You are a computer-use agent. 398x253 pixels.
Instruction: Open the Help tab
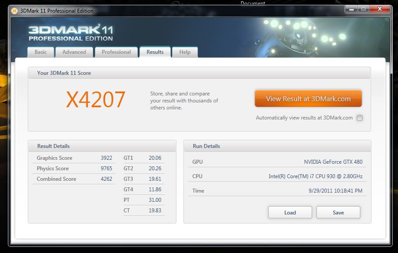coord(185,52)
